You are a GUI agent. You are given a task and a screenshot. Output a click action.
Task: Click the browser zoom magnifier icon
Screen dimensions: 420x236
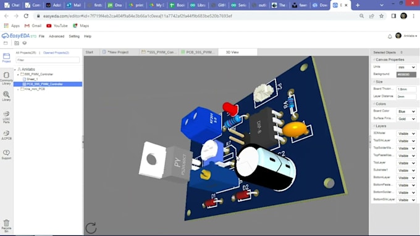coord(361,16)
